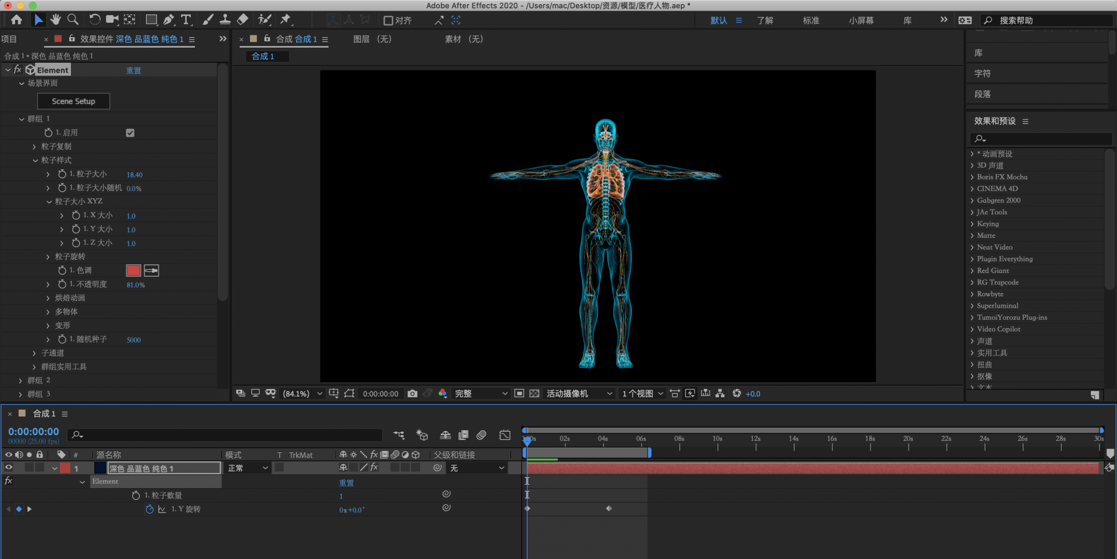This screenshot has width=1117, height=559.
Task: Click the show channel color icon
Action: 443,394
